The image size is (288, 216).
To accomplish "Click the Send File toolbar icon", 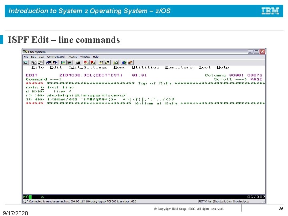I will pyautogui.click(x=49, y=62).
